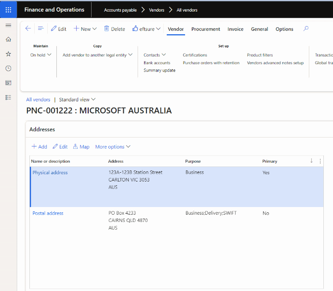Show the list pane icon next to back arrow

pos(41,28)
